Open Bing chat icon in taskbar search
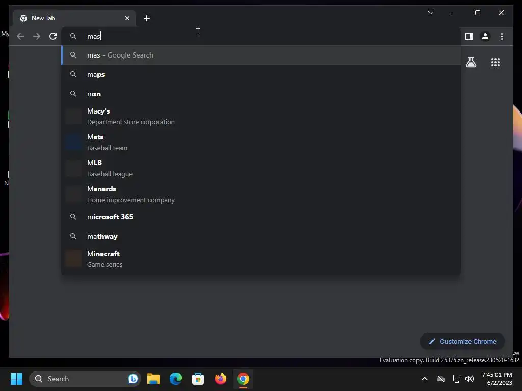This screenshot has width=522, height=391. [133, 379]
